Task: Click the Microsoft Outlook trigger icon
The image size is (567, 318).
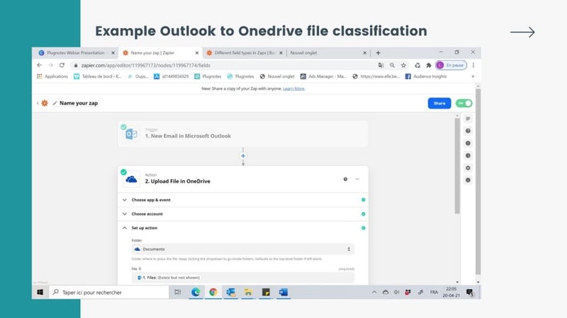Action: [132, 134]
